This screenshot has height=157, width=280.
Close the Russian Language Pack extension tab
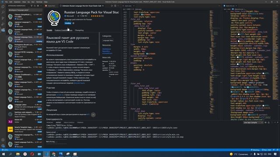pyautogui.click(x=103, y=6)
